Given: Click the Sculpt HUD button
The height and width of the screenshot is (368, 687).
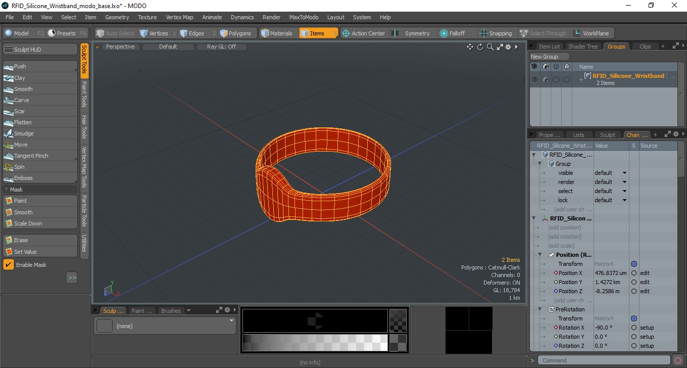Looking at the screenshot, I should click(40, 50).
